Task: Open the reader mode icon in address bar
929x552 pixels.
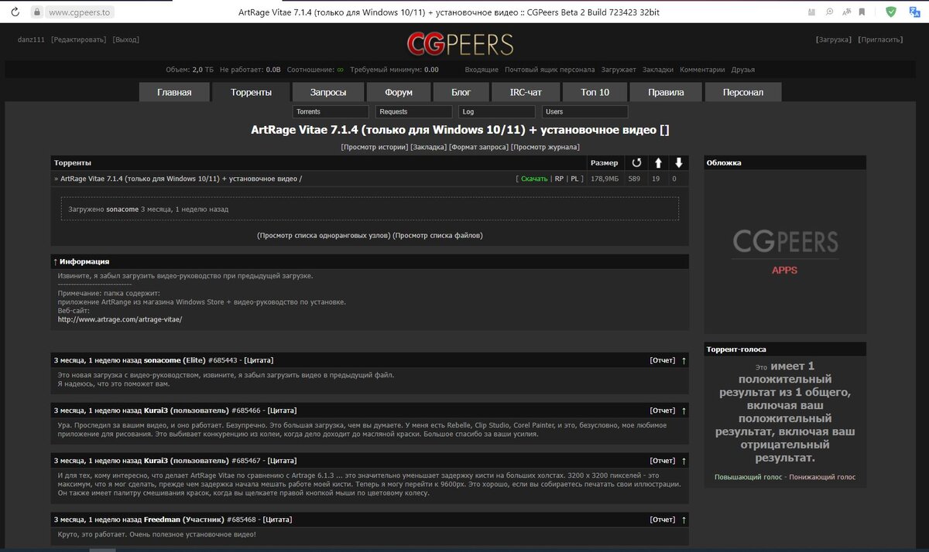Action: pos(811,12)
